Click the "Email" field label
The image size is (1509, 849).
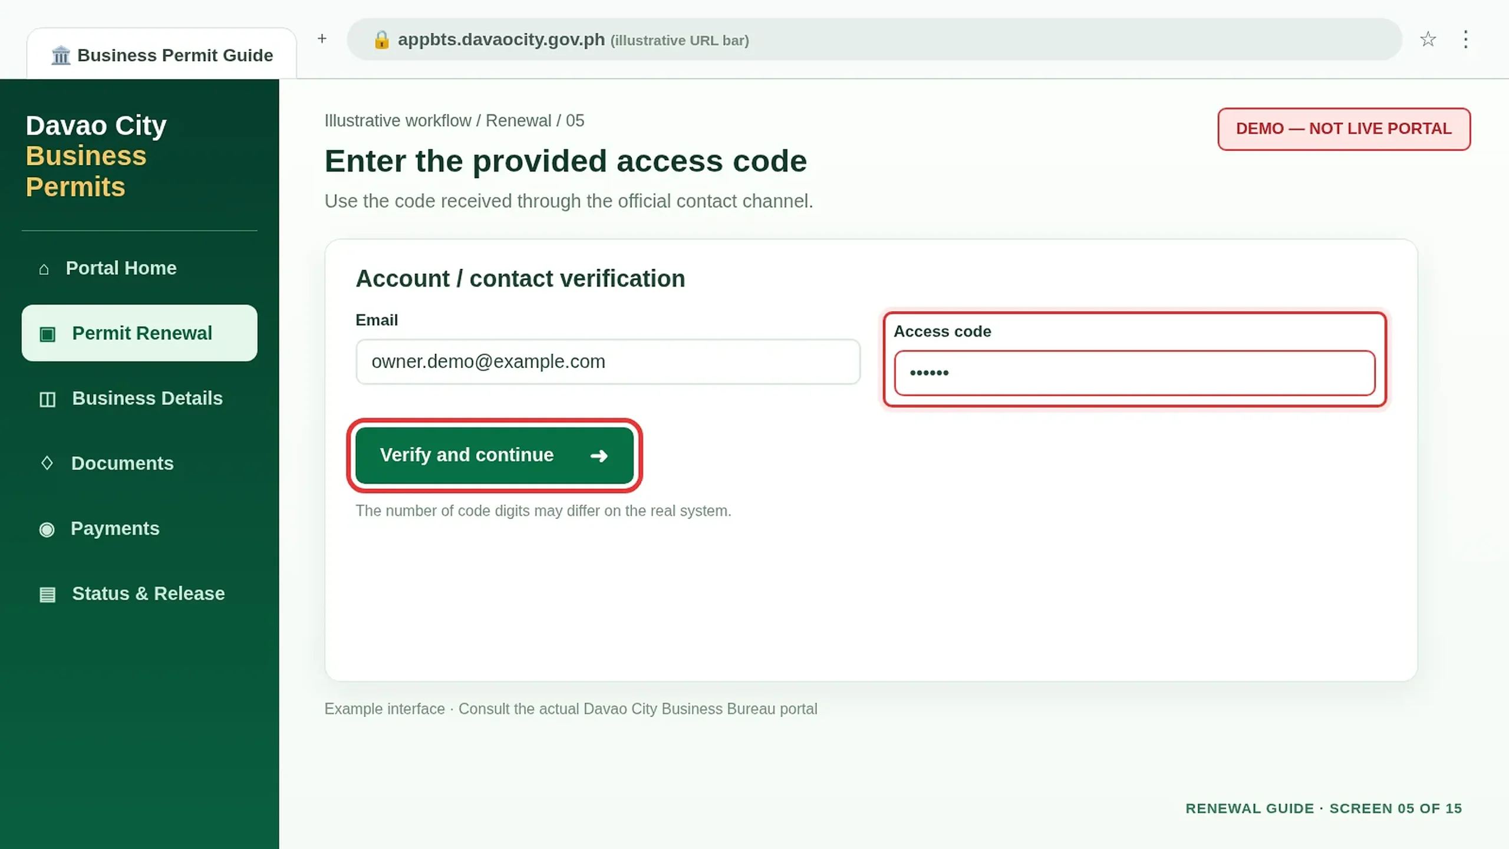[377, 320]
